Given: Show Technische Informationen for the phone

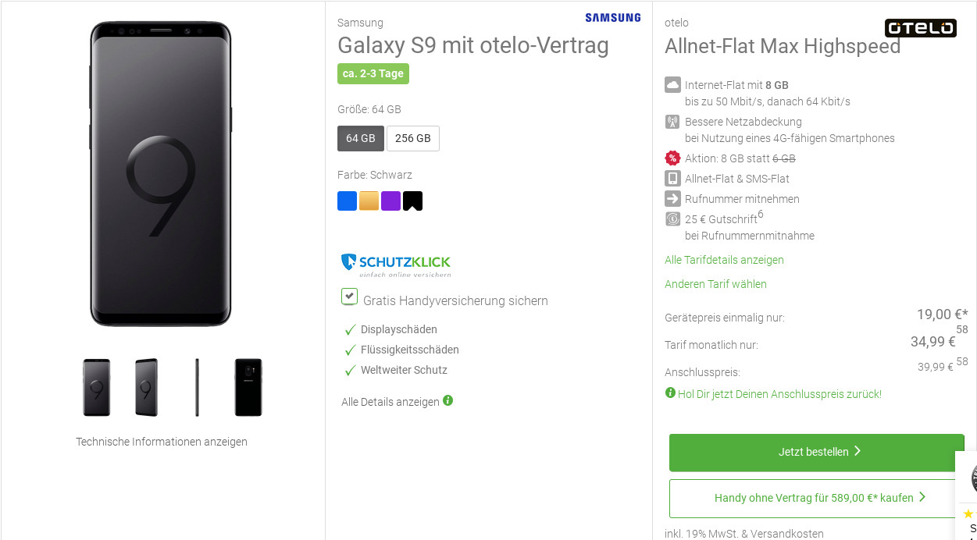Looking at the screenshot, I should pyautogui.click(x=161, y=441).
